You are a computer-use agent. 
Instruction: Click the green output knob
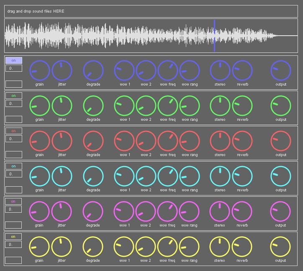281,106
